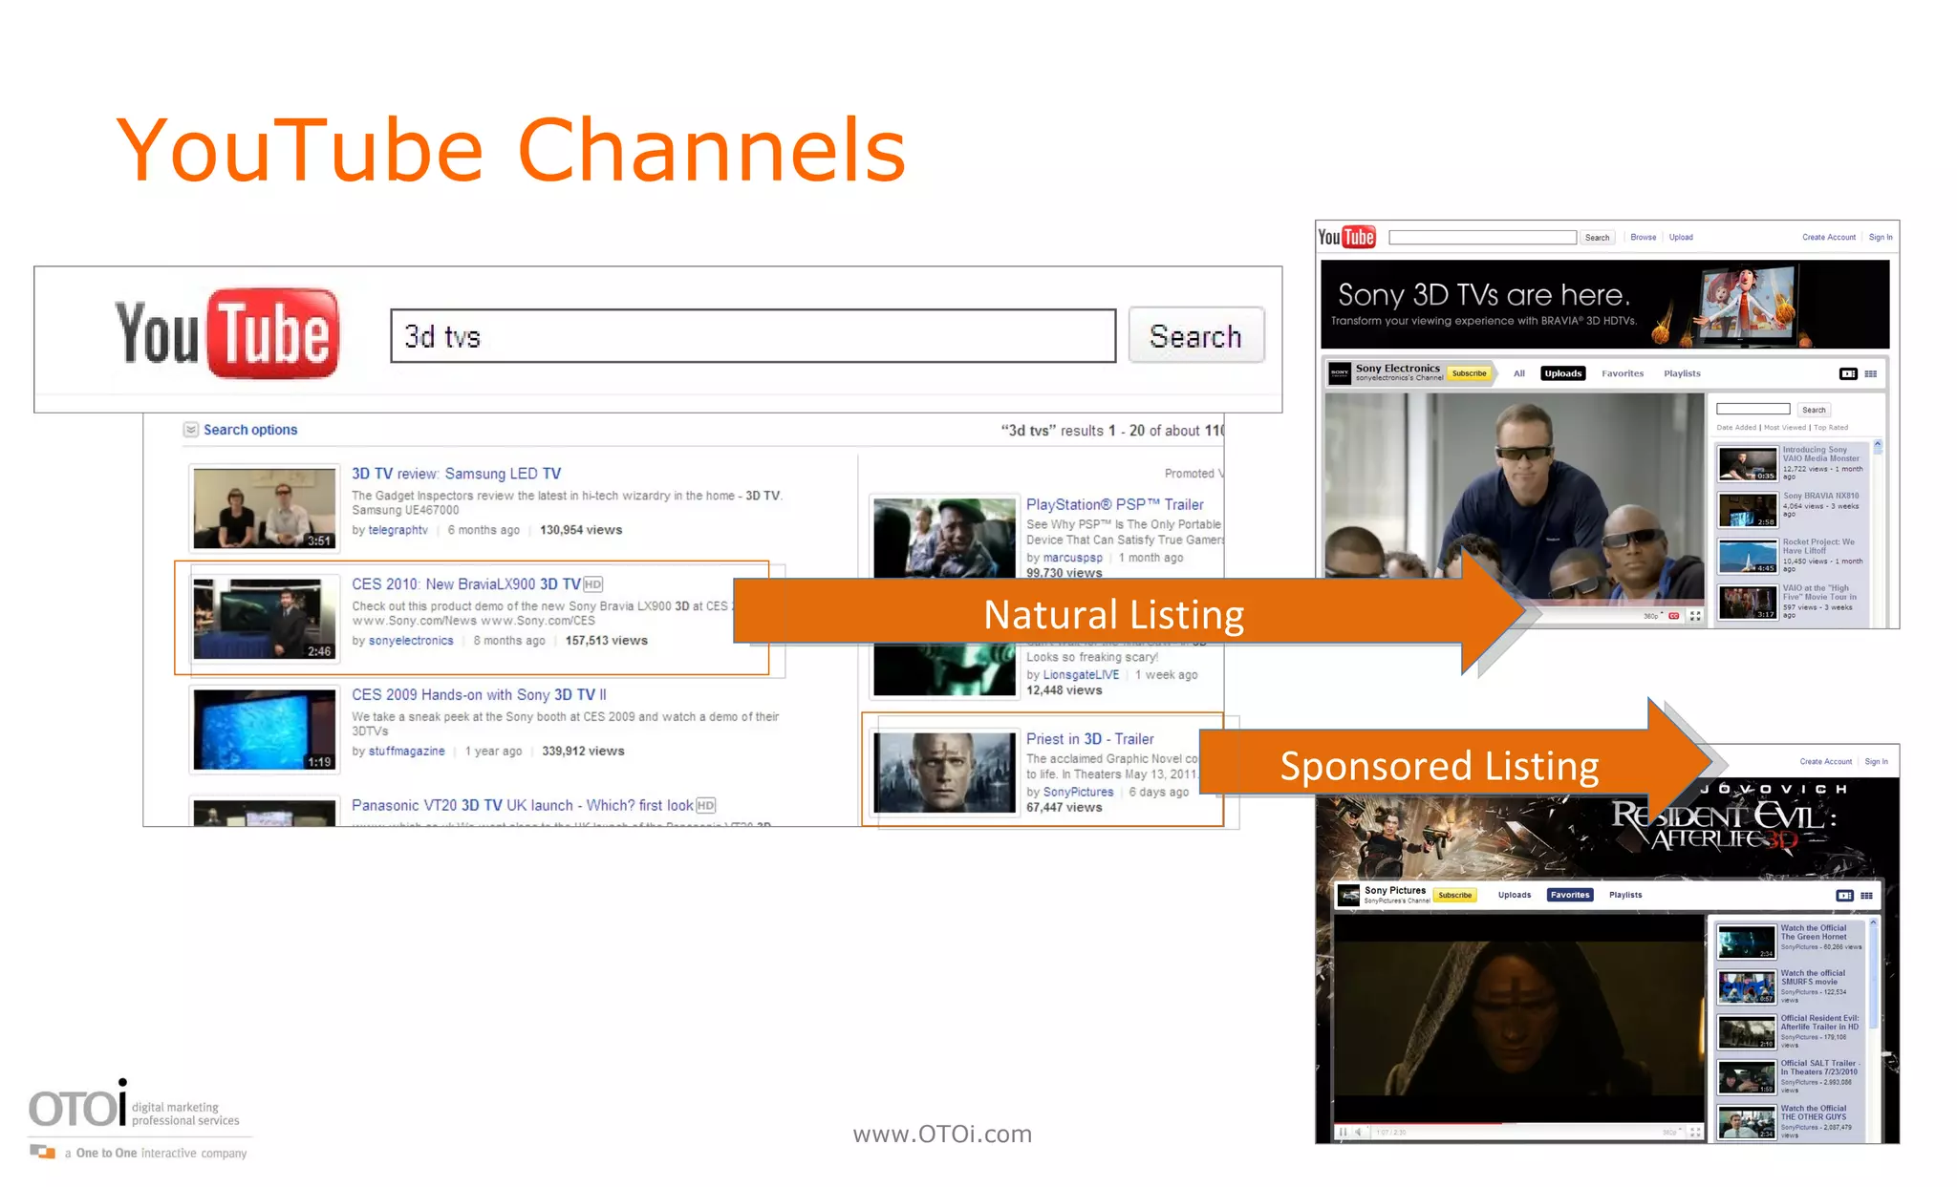This screenshot has height=1187, width=1957.
Task: Click Sign In on the Sony Electronics page
Action: tap(1881, 237)
